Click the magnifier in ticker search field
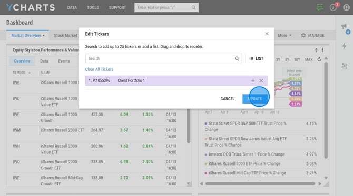Screen dimensions: 353x196 [x=237, y=59]
